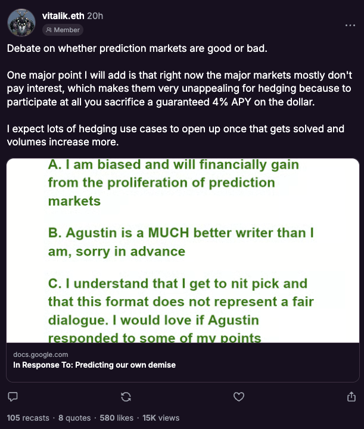
Task: Like the post with the heart icon
Action: [x=239, y=397]
